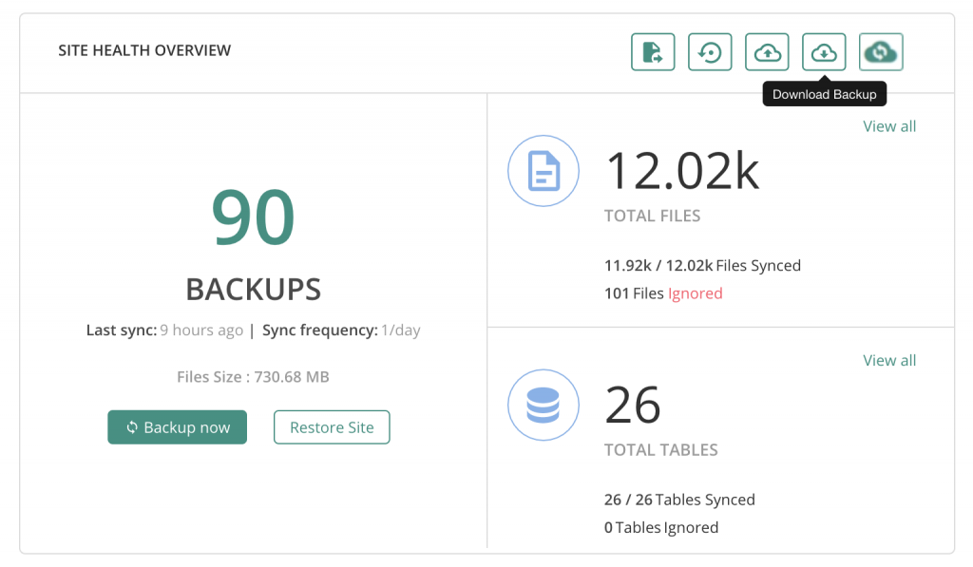Image resolution: width=973 pixels, height=567 pixels.
Task: Click the Site Health Overview heading
Action: coord(144,50)
